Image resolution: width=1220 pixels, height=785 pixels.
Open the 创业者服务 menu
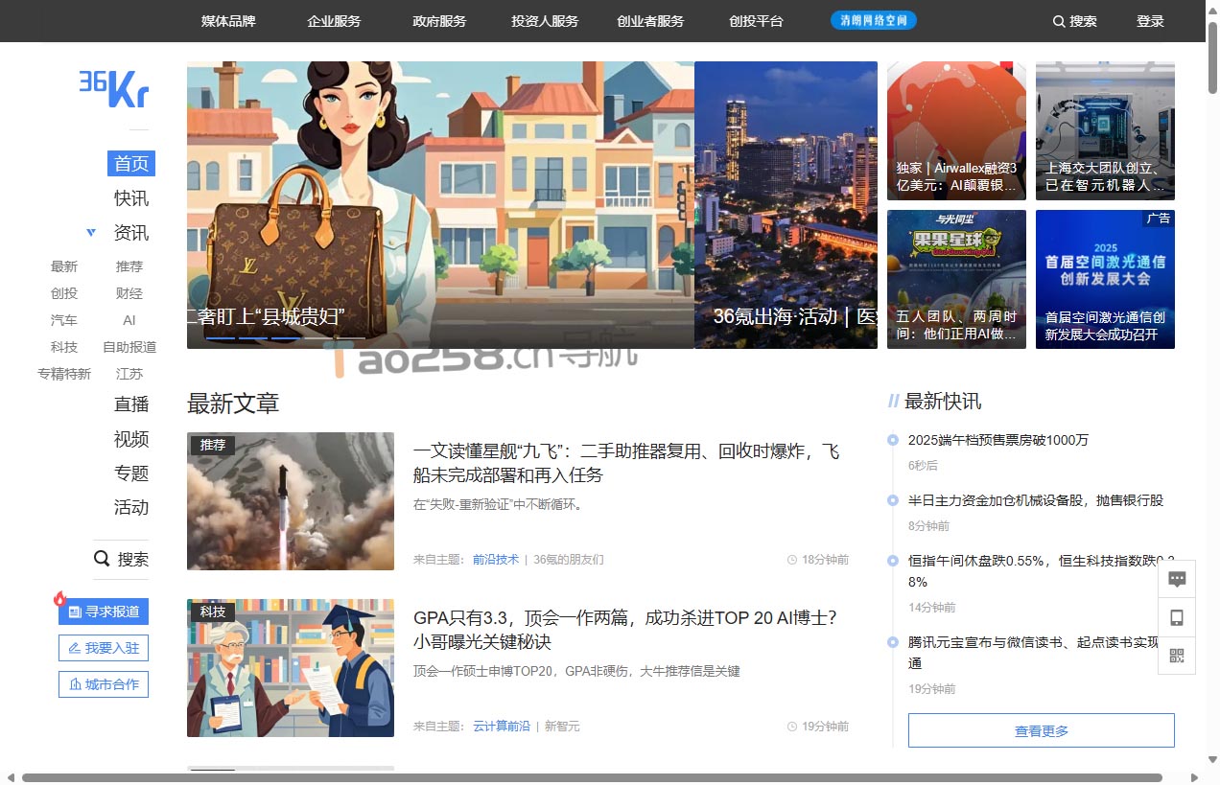point(650,21)
